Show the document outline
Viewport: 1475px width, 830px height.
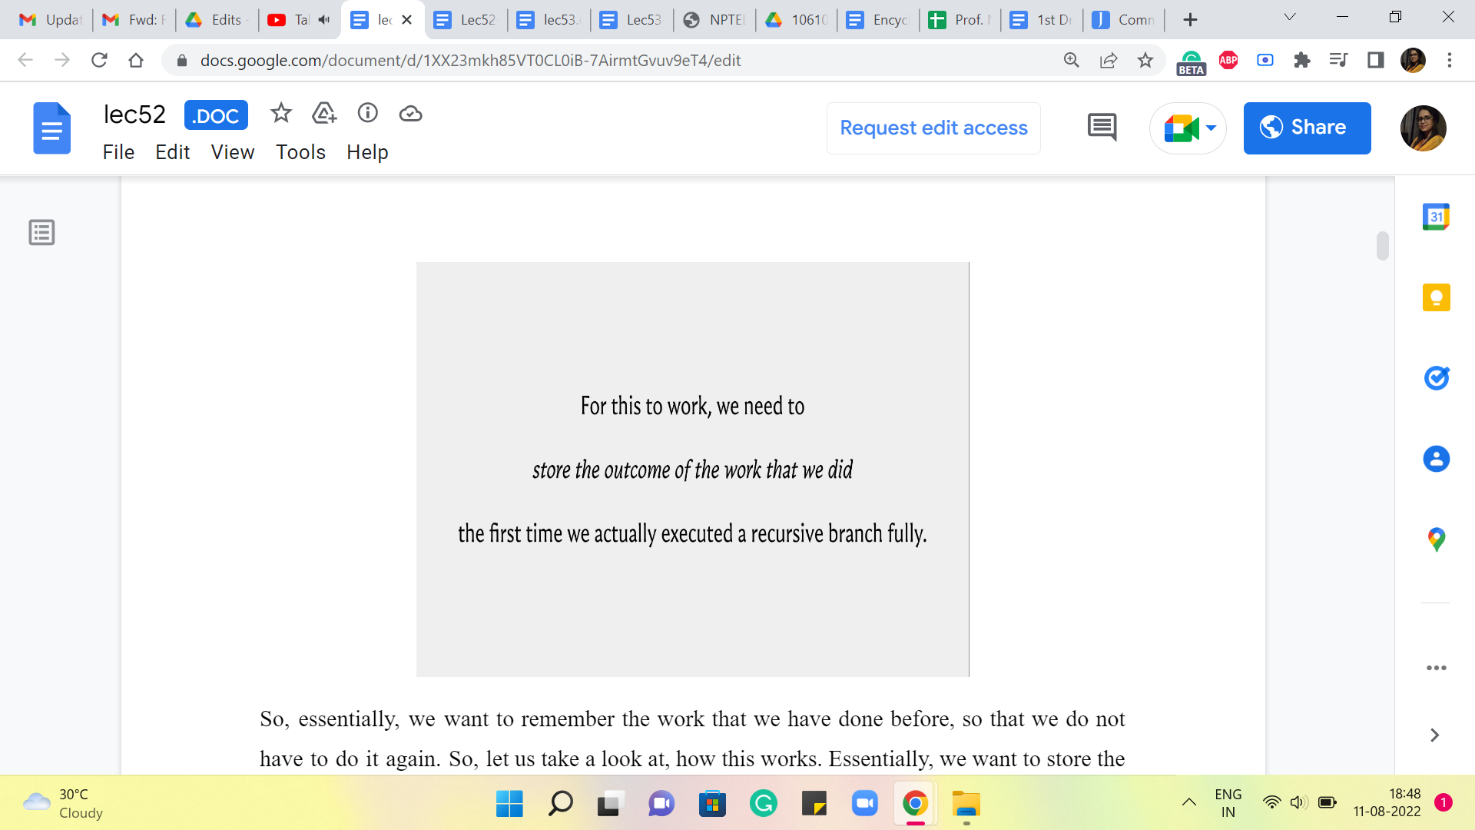coord(41,232)
